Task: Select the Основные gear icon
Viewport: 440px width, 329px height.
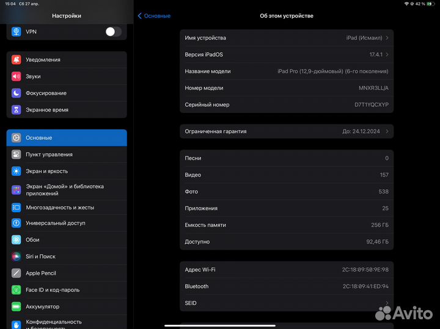Action: pyautogui.click(x=16, y=137)
